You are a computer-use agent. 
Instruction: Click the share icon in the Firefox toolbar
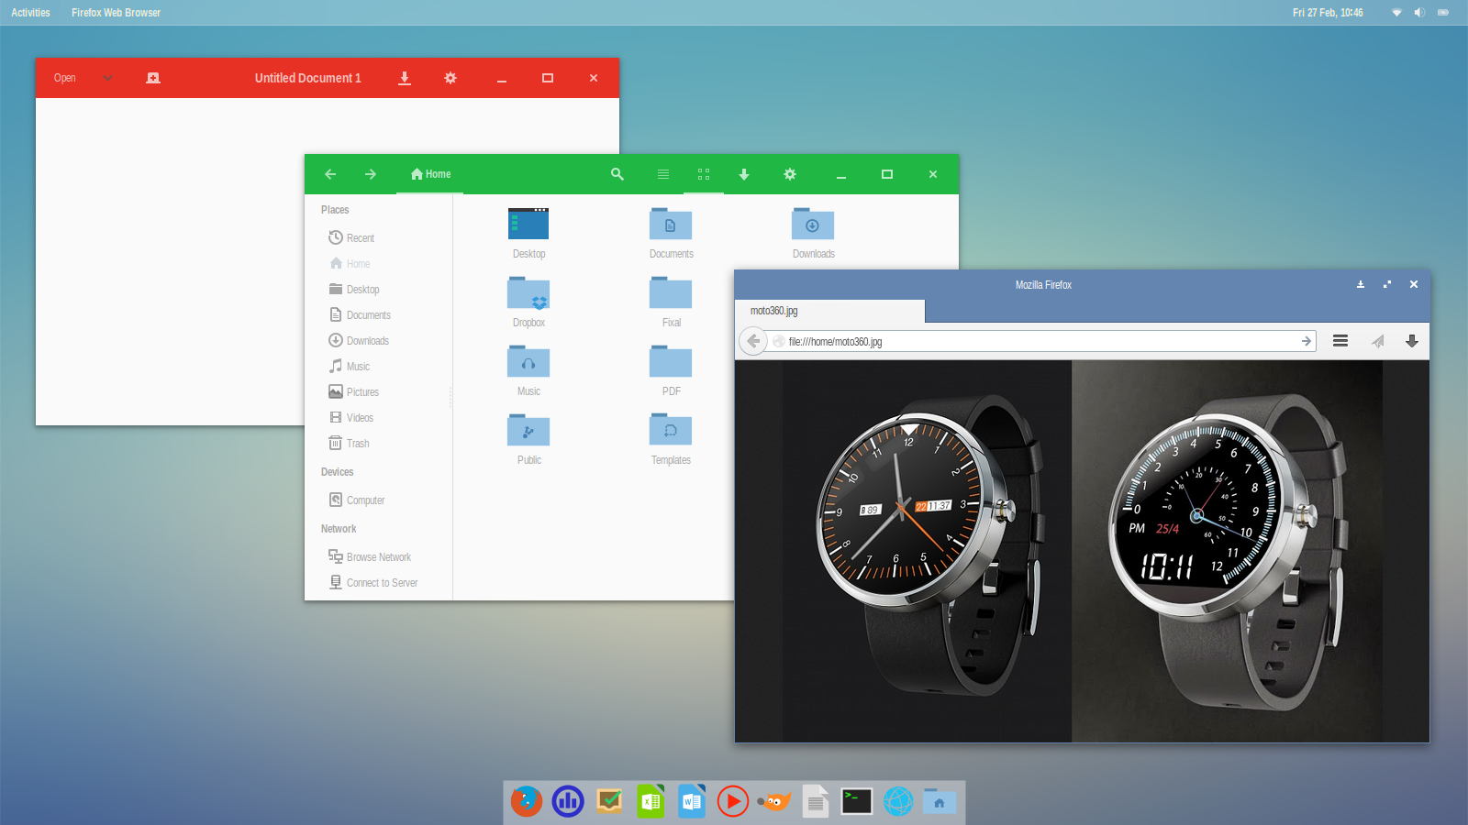[1377, 341]
